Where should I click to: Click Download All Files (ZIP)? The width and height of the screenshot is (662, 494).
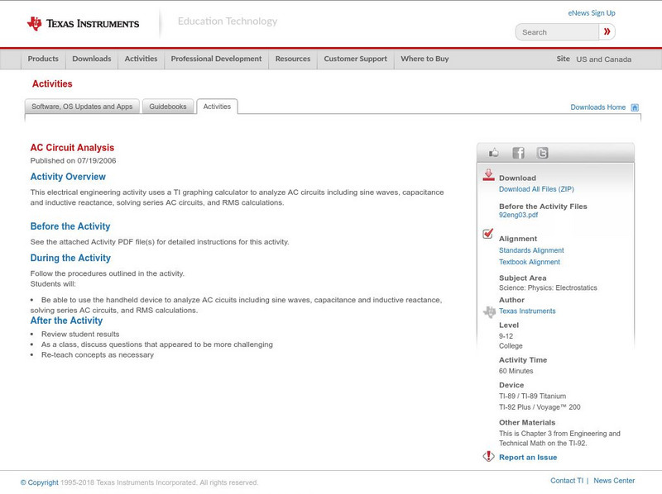536,189
